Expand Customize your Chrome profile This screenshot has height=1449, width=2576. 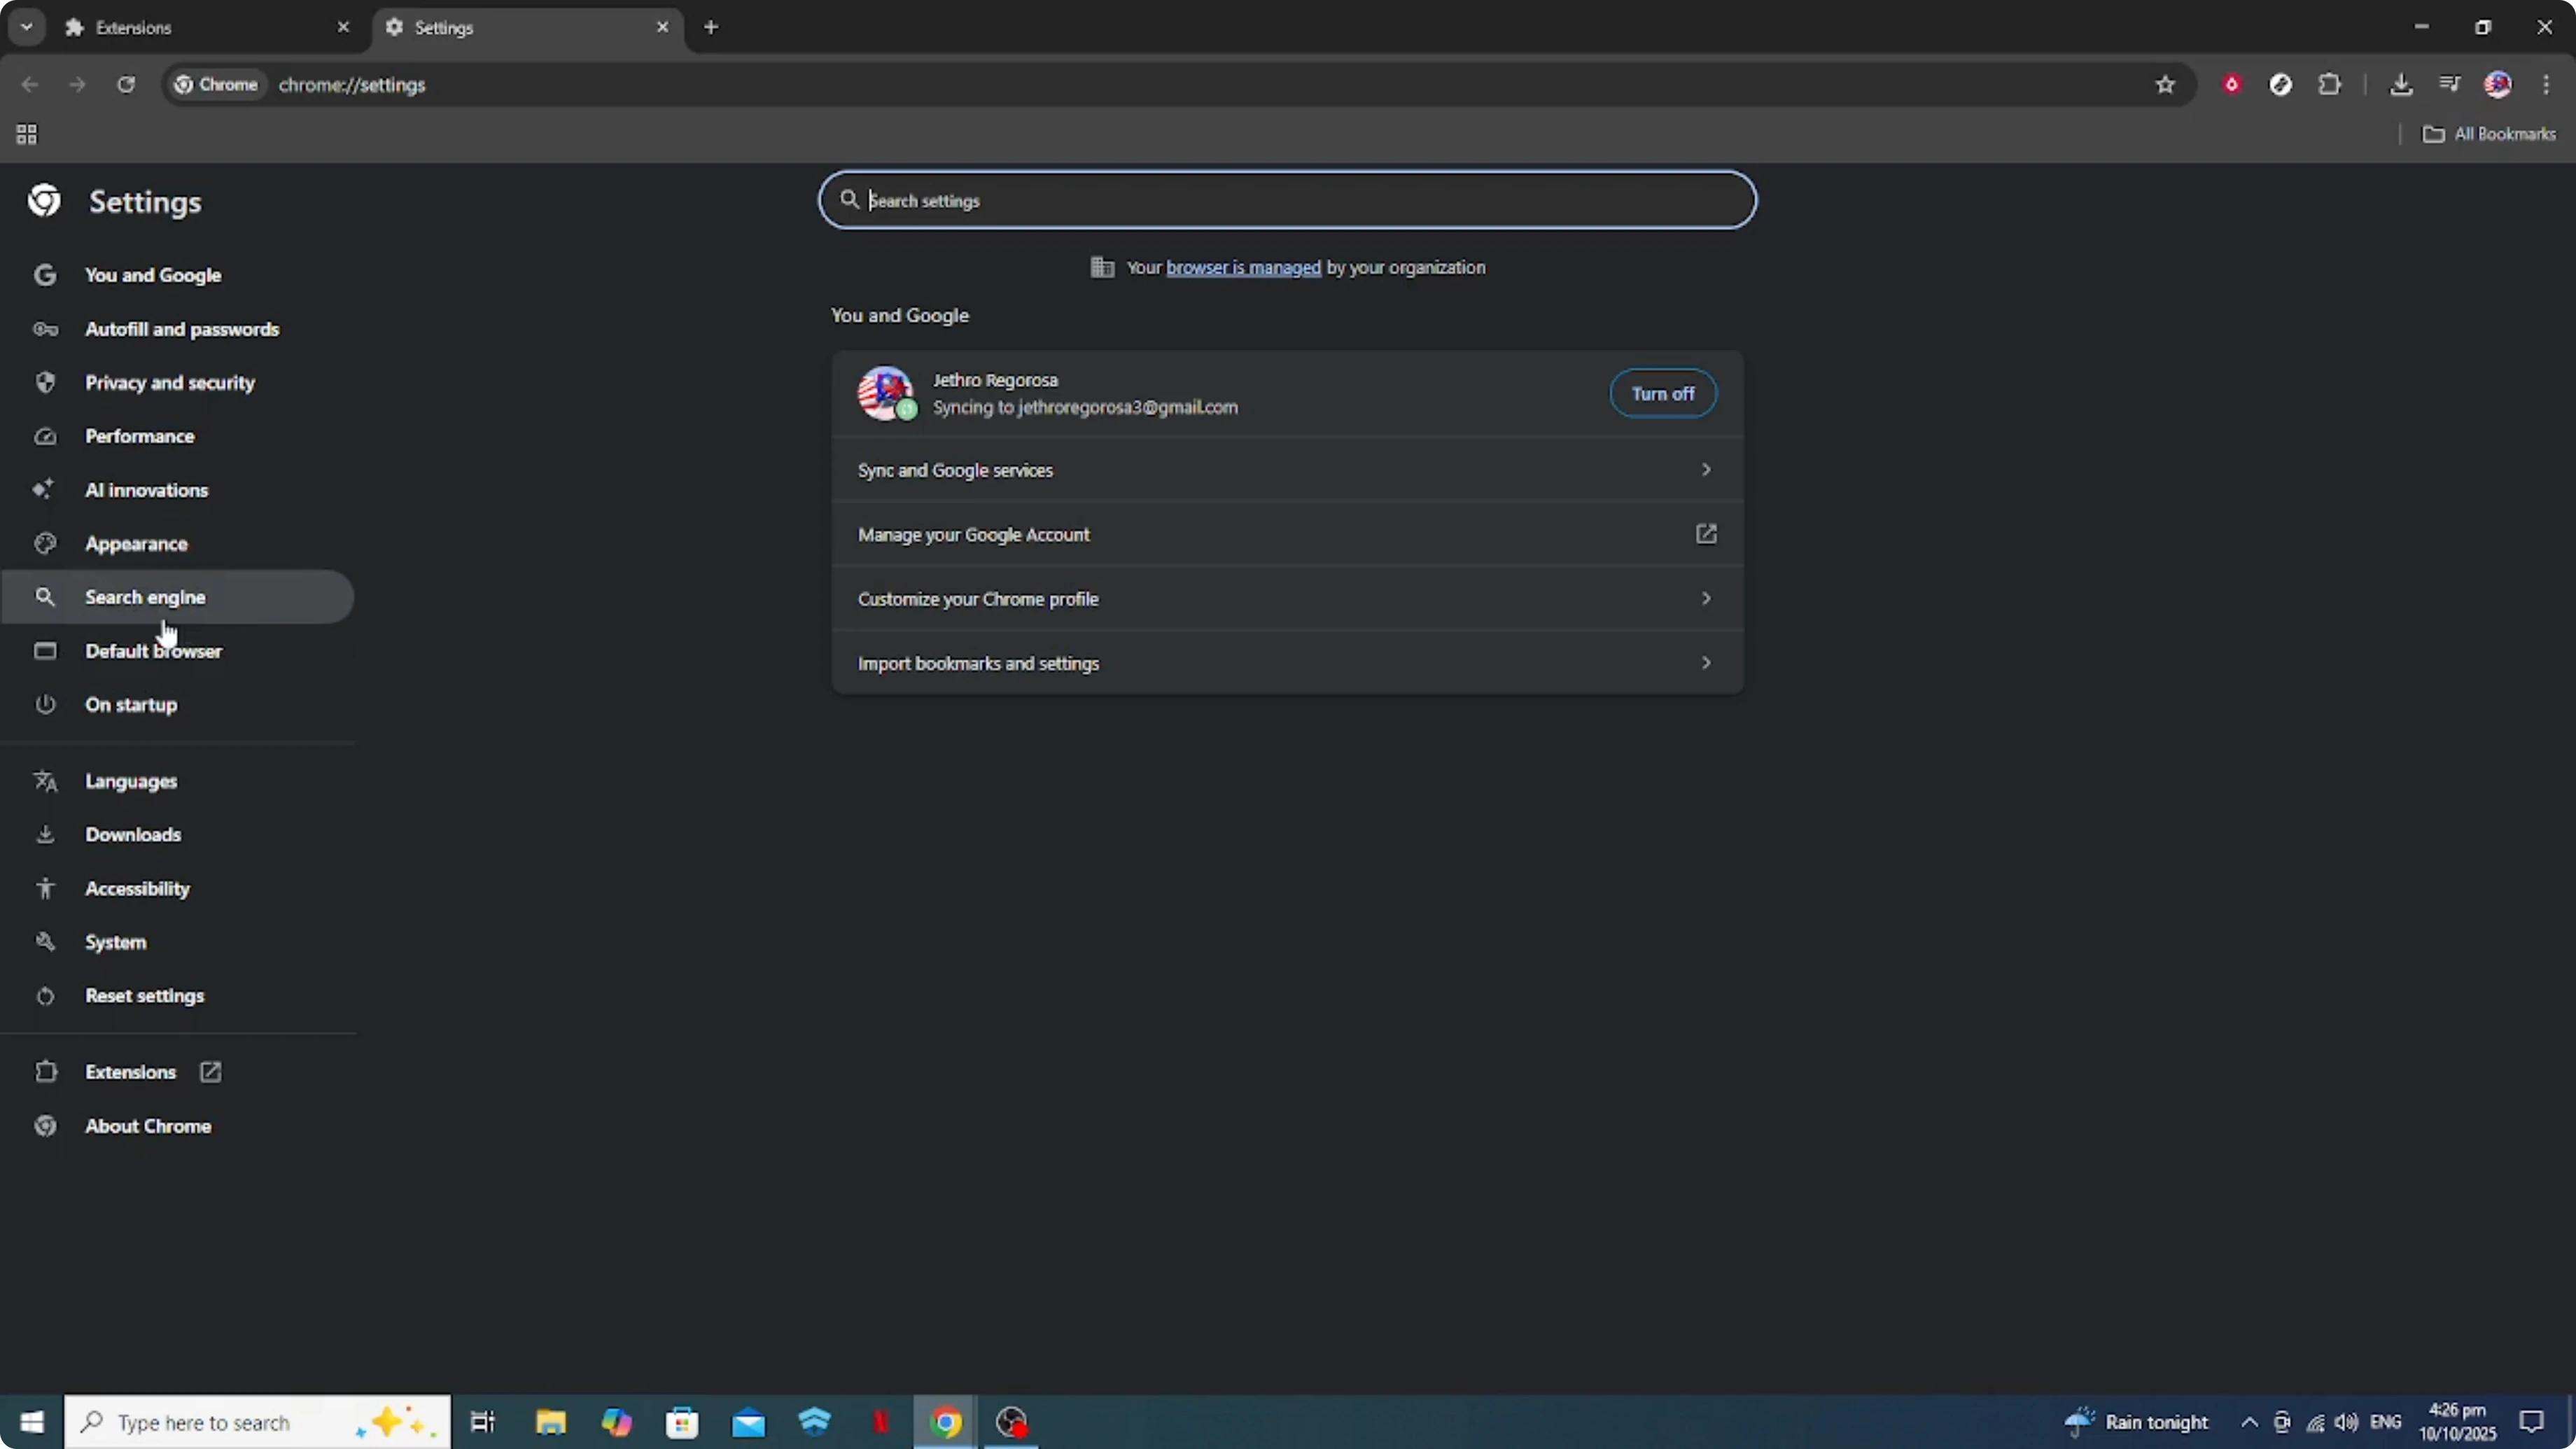[x=1287, y=599]
